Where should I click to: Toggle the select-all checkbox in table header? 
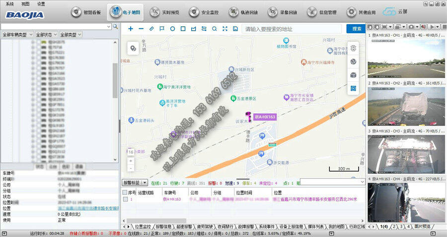coord(126,192)
